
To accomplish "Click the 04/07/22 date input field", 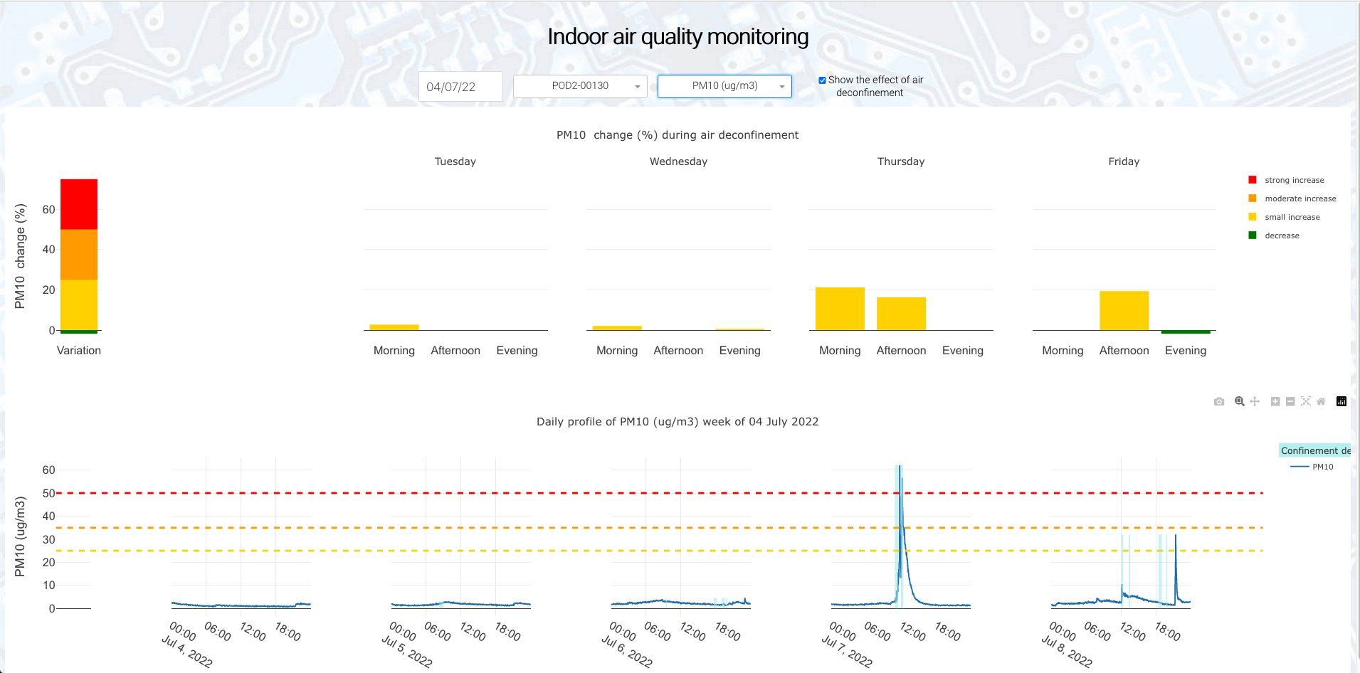I will (x=460, y=87).
